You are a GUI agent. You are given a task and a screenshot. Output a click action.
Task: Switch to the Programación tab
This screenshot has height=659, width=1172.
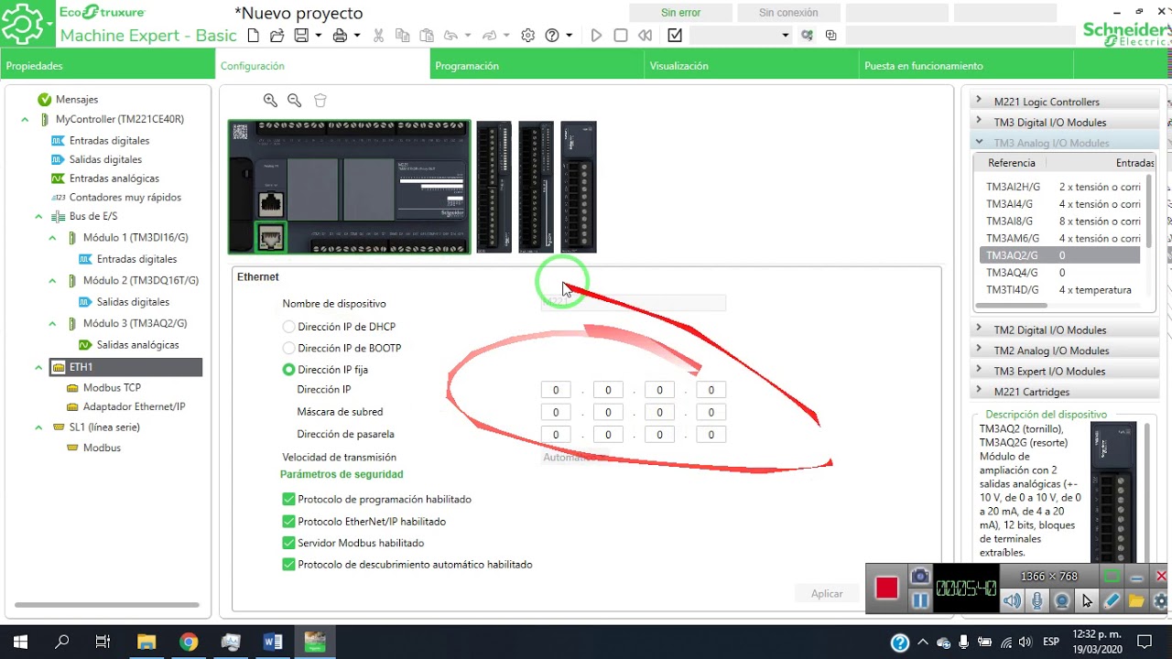point(537,66)
